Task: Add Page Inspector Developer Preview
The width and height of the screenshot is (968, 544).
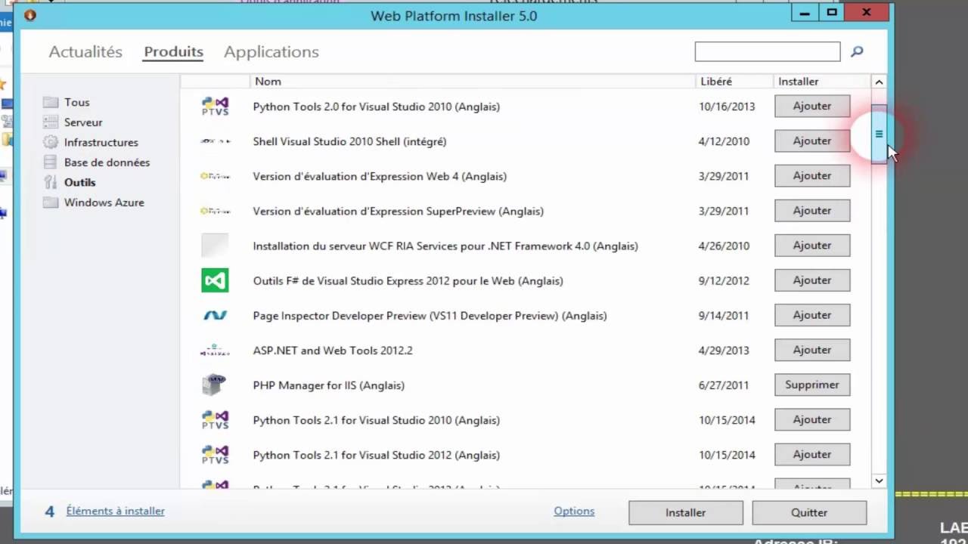Action: (812, 315)
